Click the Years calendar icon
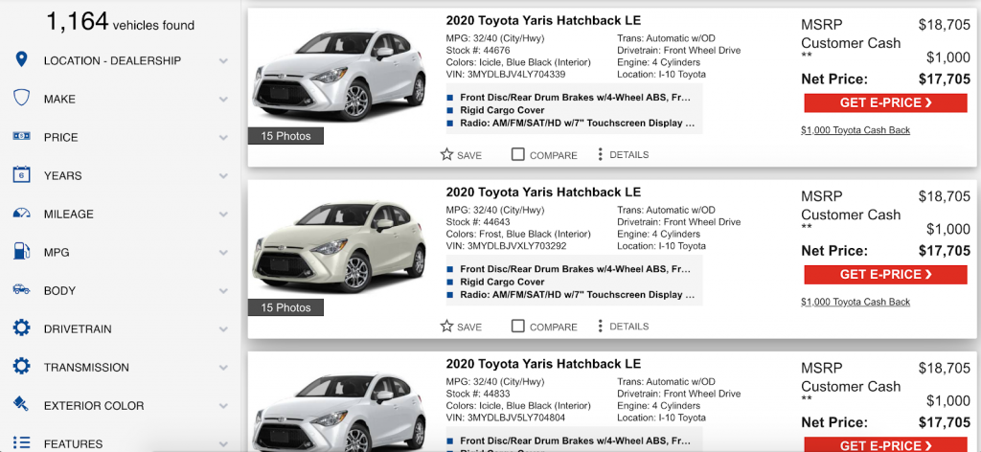Image resolution: width=981 pixels, height=452 pixels. click(x=21, y=175)
